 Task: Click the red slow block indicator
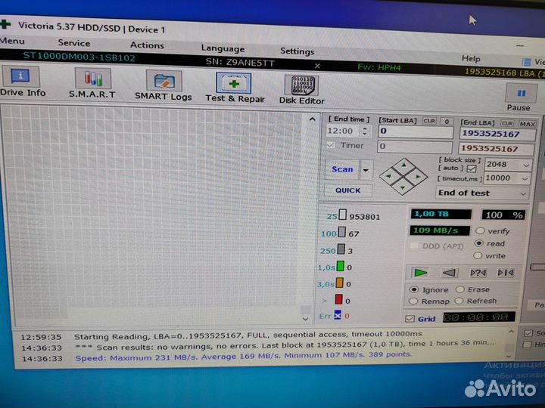tap(338, 299)
